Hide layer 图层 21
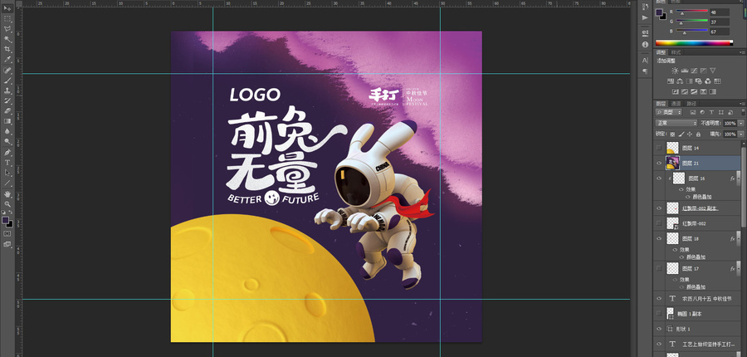 659,163
